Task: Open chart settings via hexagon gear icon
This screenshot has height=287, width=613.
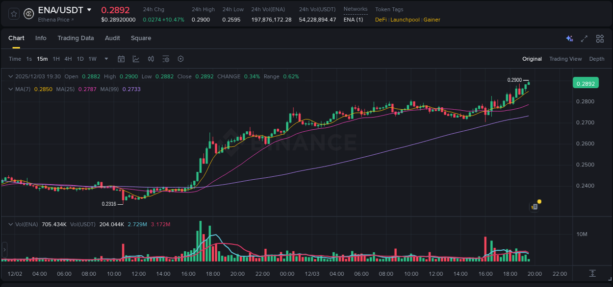Action: 180,59
